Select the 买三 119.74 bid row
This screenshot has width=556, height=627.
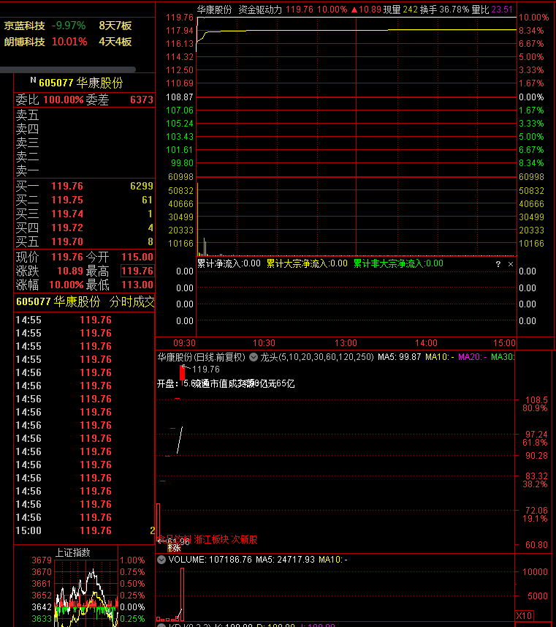coord(84,214)
